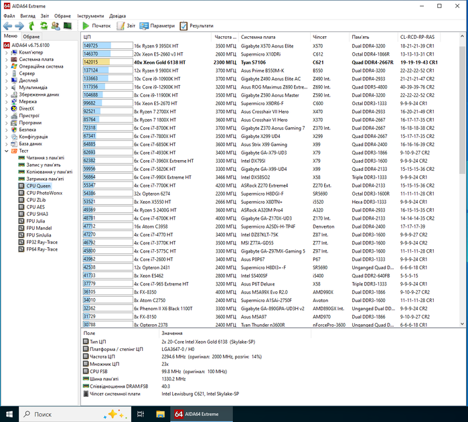Open the Файл menu
This screenshot has height=422, width=468.
pyautogui.click(x=9, y=16)
